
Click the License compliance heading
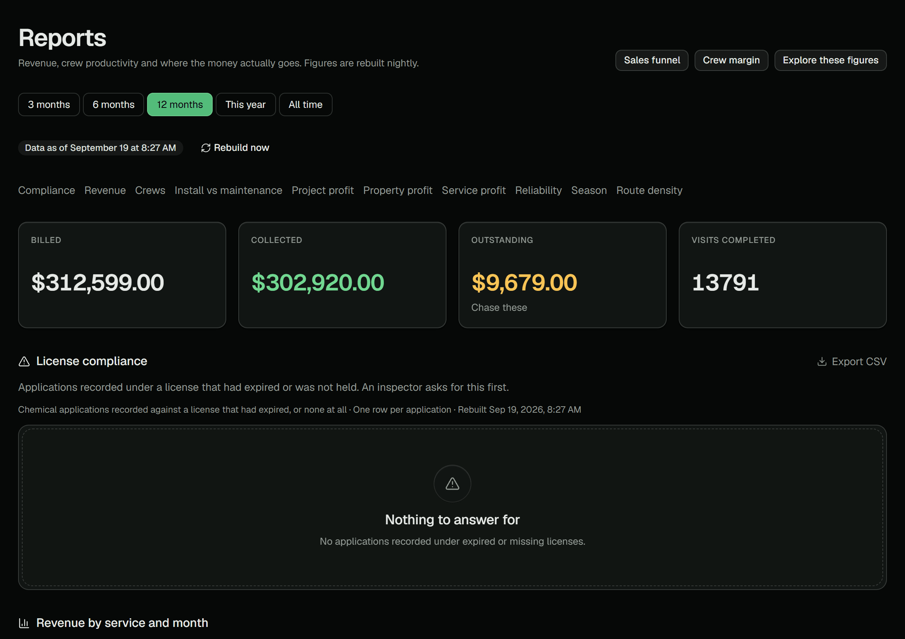pos(92,361)
